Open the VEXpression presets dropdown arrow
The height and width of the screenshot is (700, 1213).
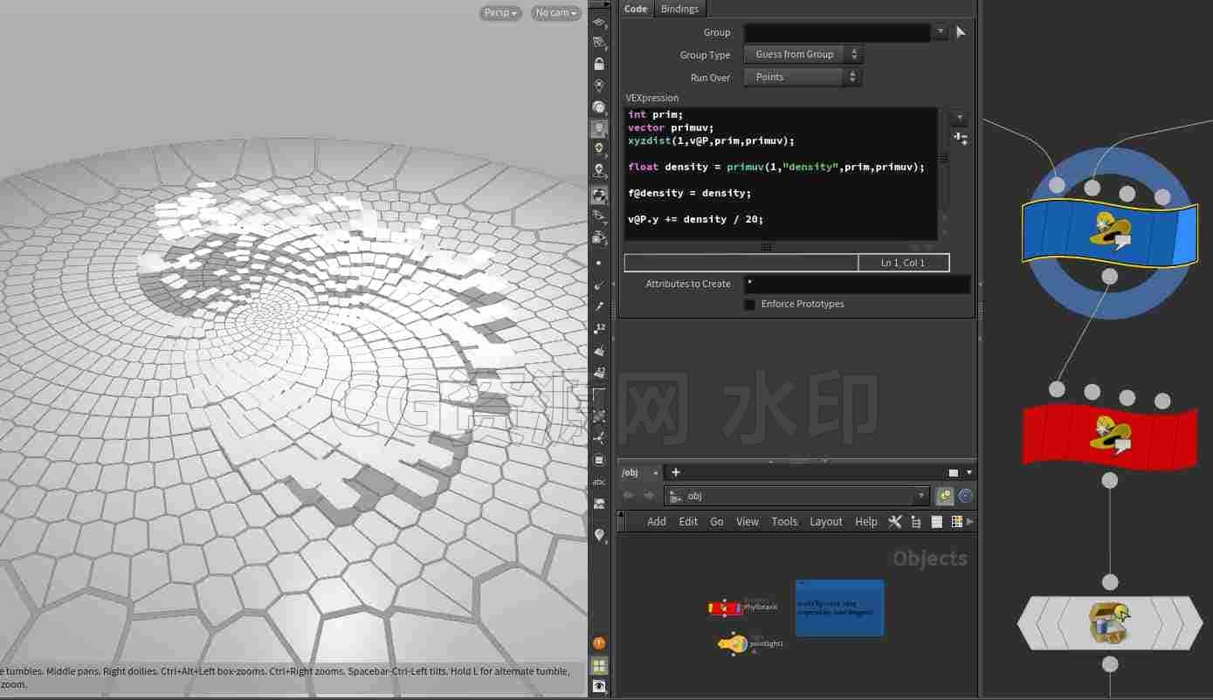(960, 117)
